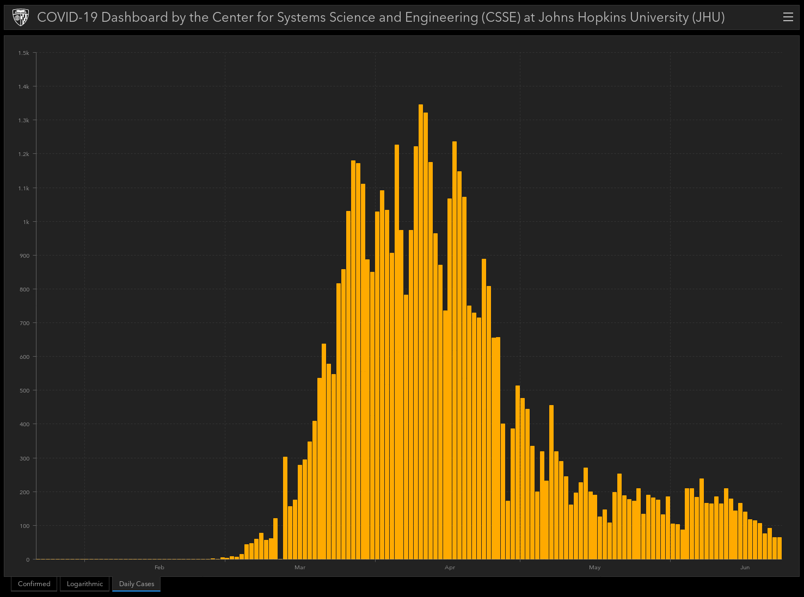Click the May label on the x-axis
Viewport: 804px width, 597px height.
pos(594,568)
